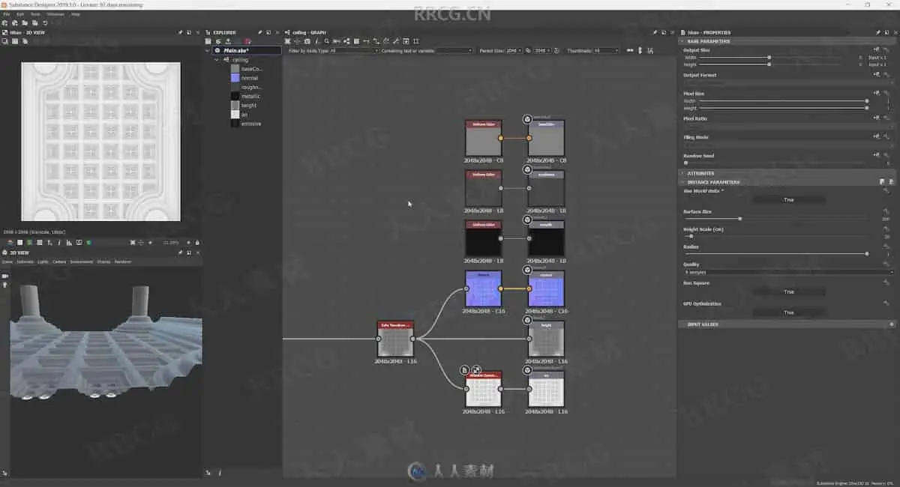This screenshot has width=900, height=487.
Task: Click the Output Size expose icon
Action: [x=876, y=50]
